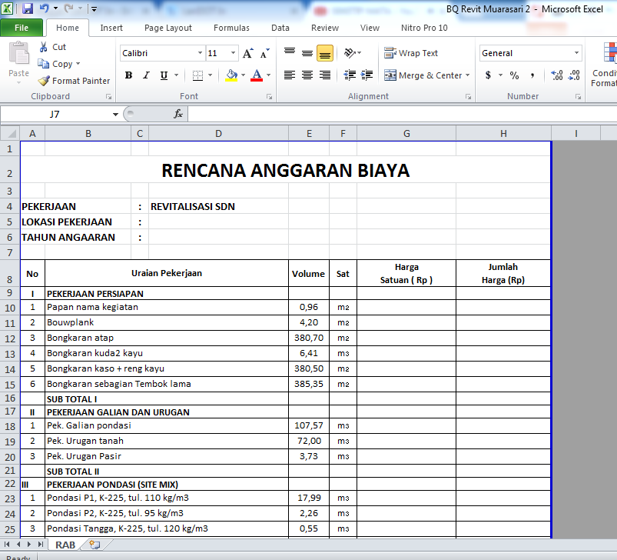Toggle Bold formatting
This screenshot has height=560, width=617.
(x=128, y=75)
